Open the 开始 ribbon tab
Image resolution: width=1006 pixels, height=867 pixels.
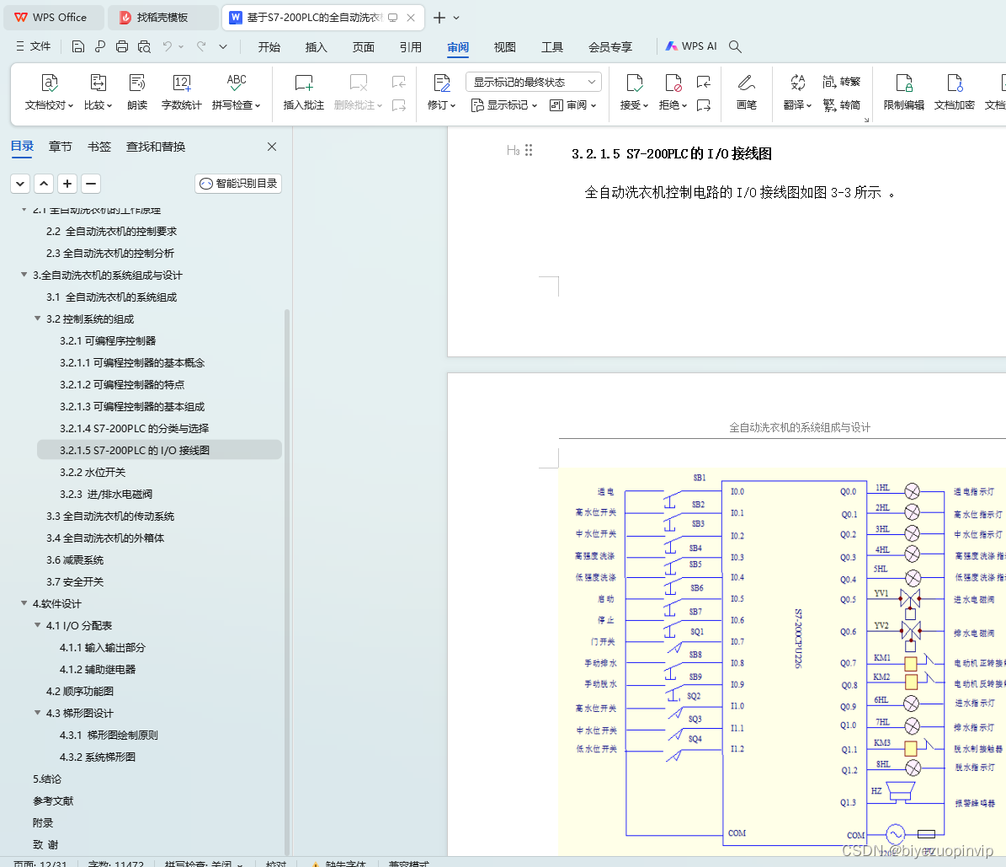point(269,47)
